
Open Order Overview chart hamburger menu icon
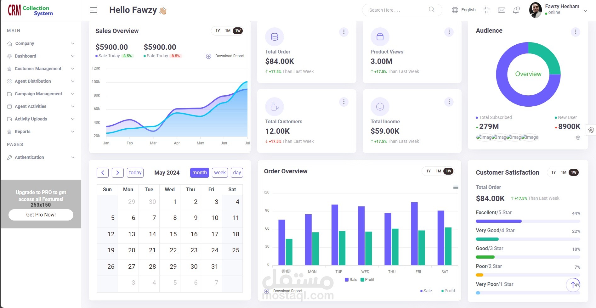point(456,187)
